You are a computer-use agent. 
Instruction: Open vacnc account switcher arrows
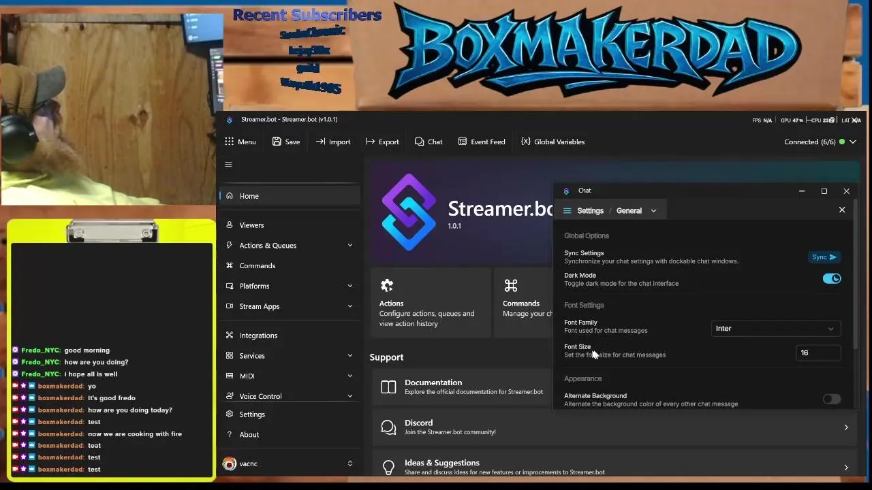pyautogui.click(x=350, y=463)
